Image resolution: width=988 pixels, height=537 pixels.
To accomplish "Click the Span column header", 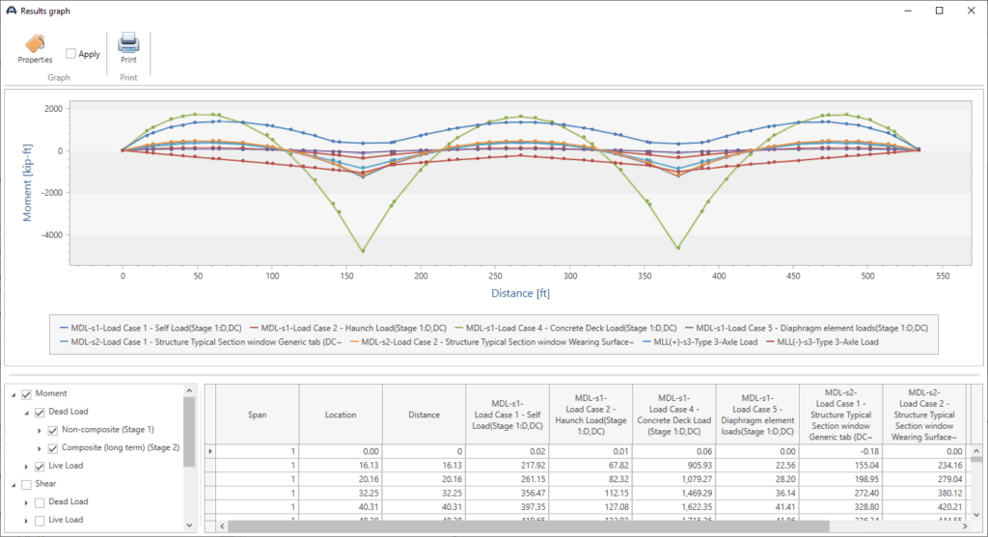I will tap(256, 416).
